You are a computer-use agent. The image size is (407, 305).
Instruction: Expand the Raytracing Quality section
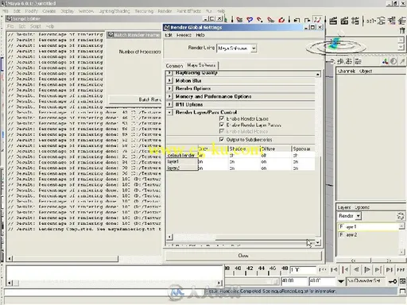[169, 72]
